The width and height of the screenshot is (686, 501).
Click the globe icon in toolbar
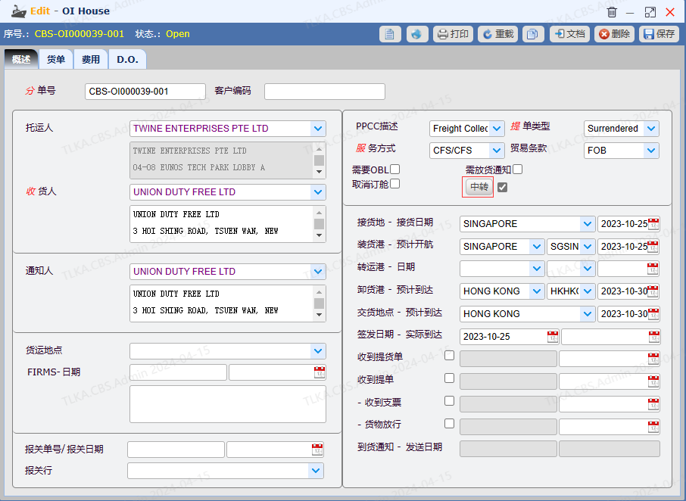tap(417, 34)
